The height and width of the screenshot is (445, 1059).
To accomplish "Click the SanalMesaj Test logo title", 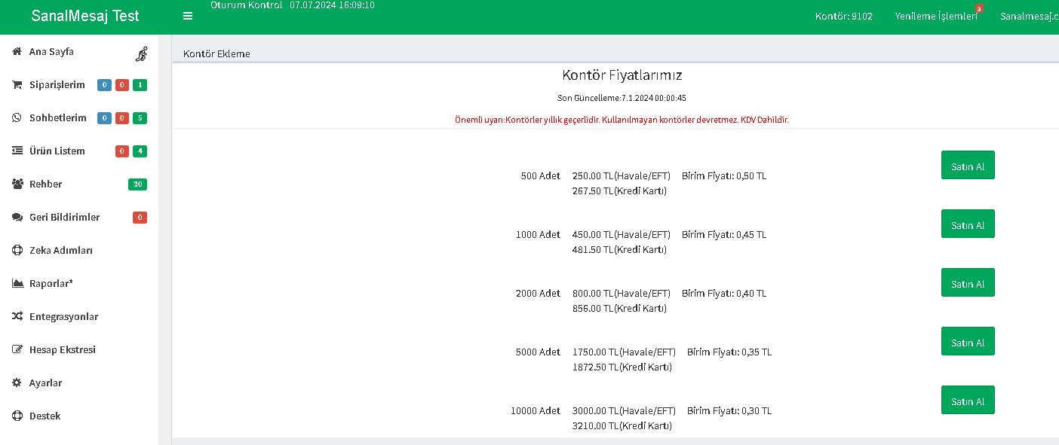I will click(x=85, y=17).
